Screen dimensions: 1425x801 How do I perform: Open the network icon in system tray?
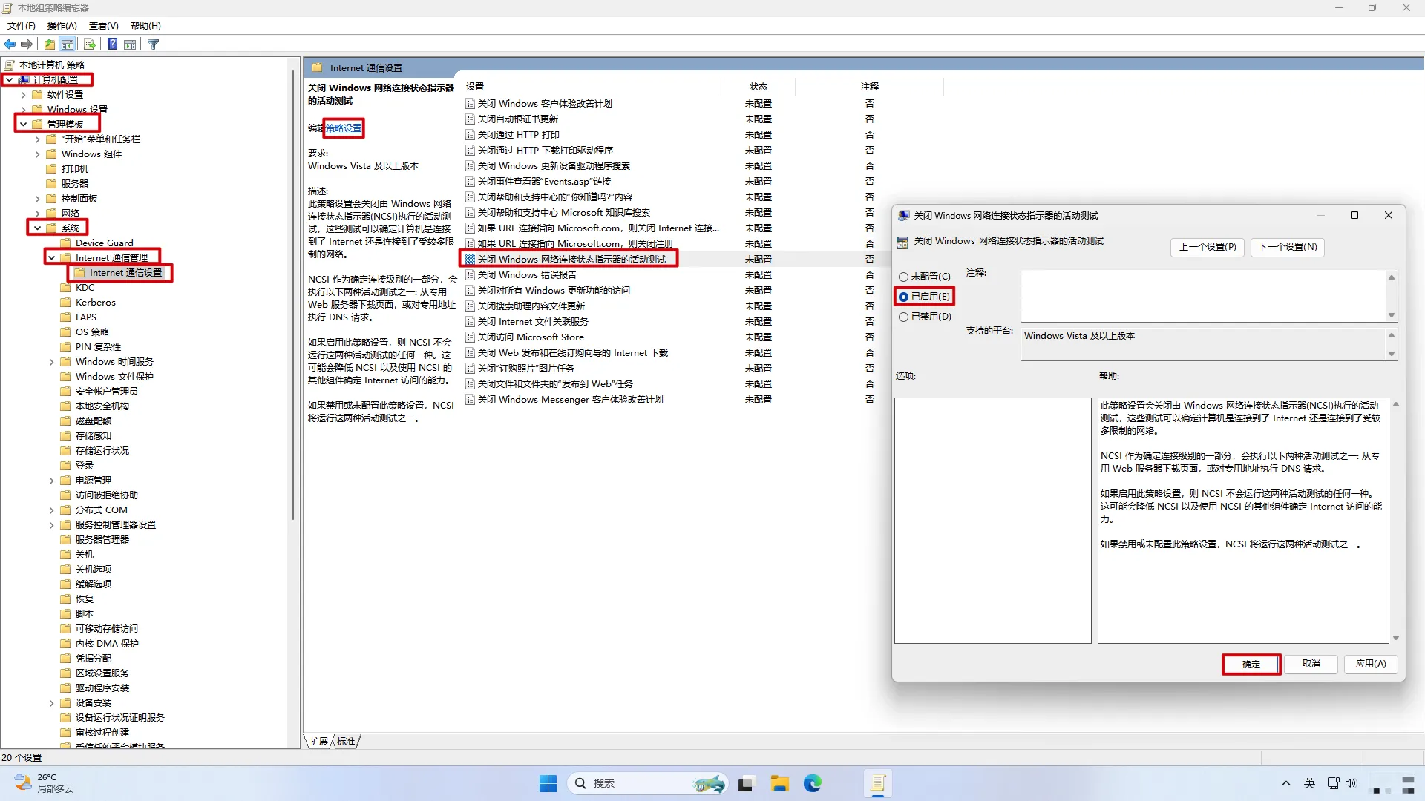1333,783
